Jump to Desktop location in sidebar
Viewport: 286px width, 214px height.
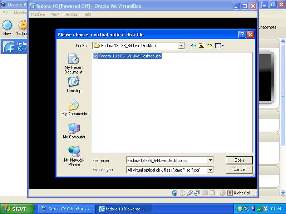(74, 85)
